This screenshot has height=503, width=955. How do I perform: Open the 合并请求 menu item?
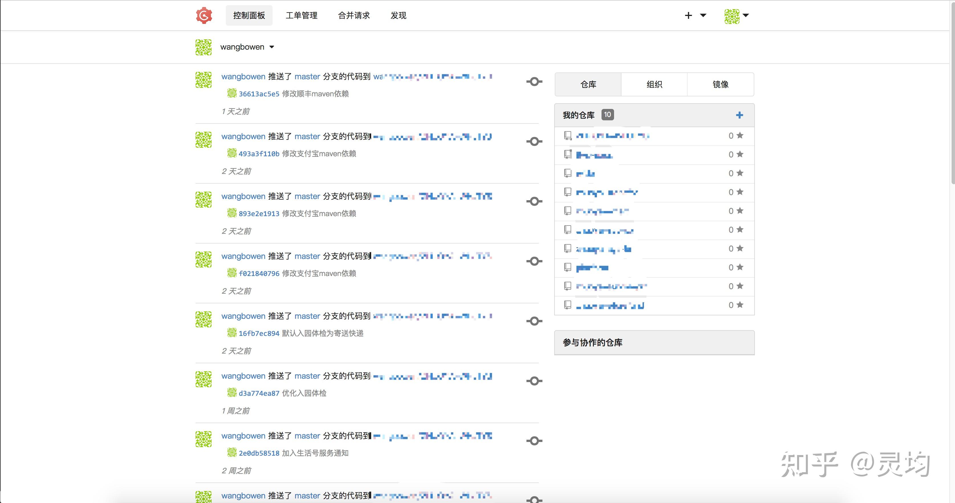click(x=354, y=15)
